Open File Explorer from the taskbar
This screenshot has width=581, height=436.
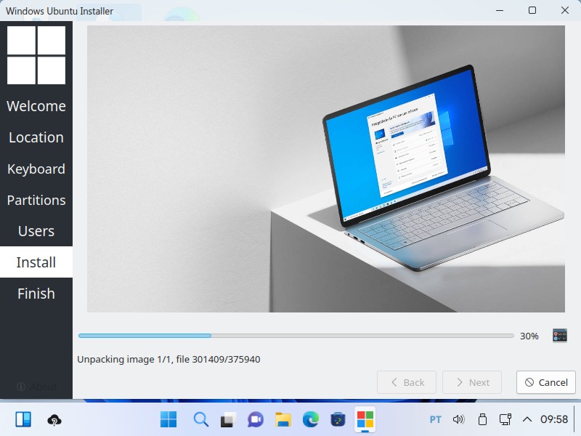(x=283, y=419)
